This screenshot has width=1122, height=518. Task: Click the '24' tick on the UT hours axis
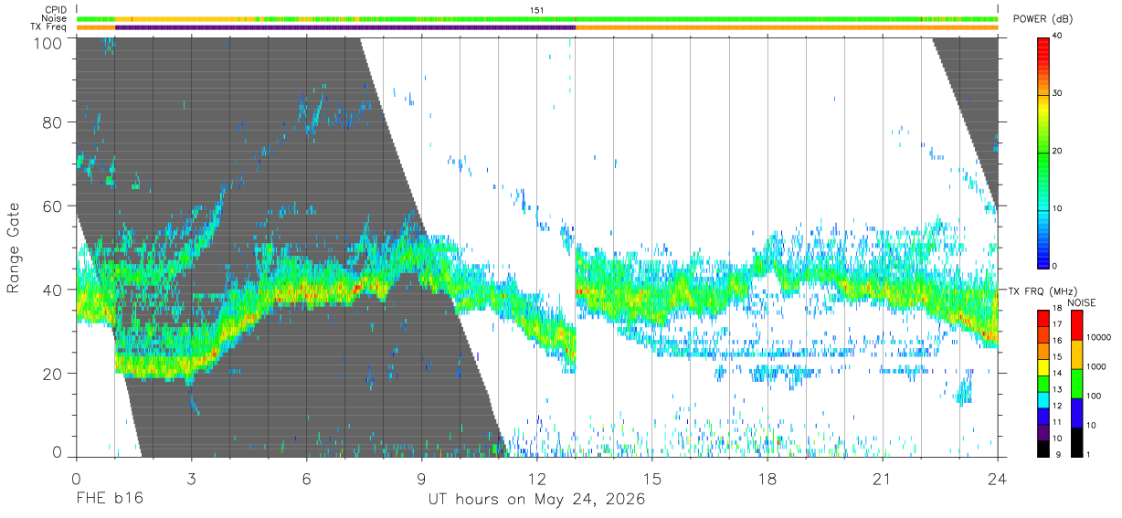click(998, 479)
